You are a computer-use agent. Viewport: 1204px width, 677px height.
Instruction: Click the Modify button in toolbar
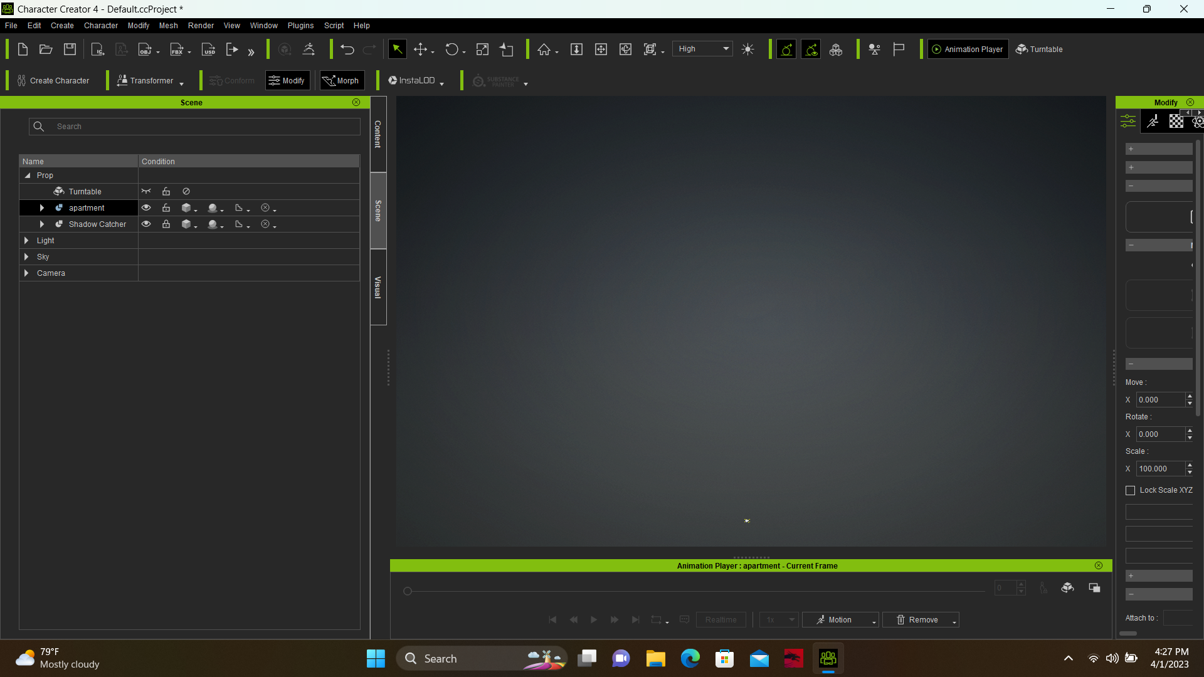pyautogui.click(x=287, y=80)
